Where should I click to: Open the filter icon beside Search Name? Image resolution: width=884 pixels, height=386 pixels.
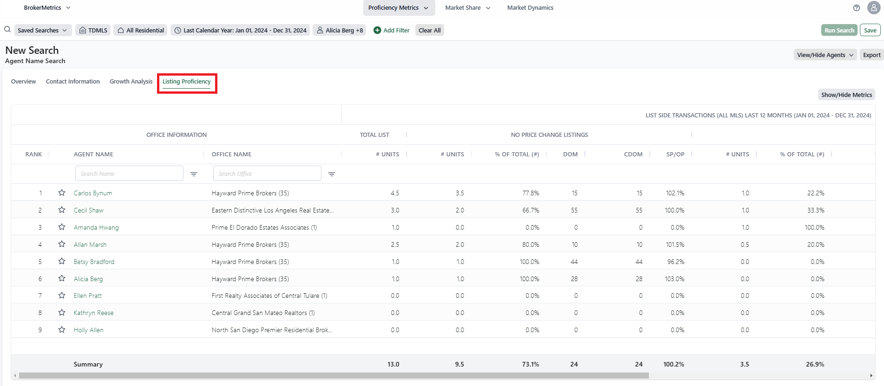pyautogui.click(x=194, y=174)
